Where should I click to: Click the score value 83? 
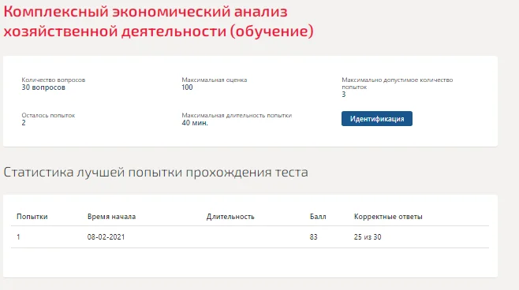(313, 237)
